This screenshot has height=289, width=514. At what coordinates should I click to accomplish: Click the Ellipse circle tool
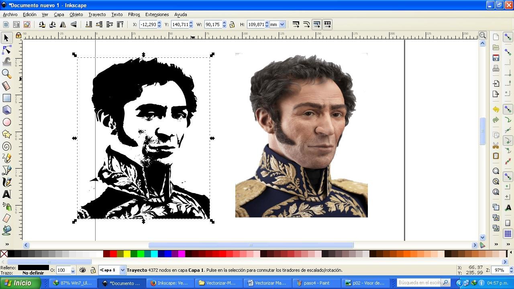[6, 122]
